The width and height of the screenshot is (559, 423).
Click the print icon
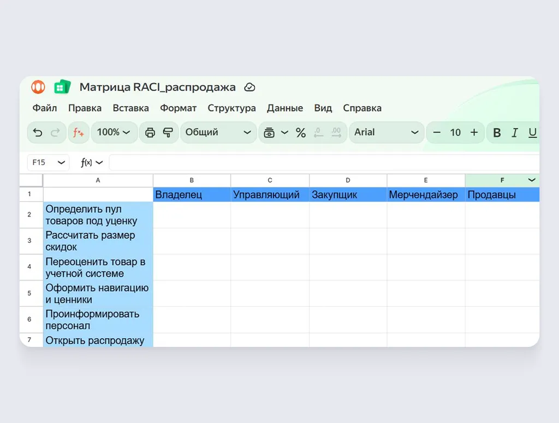pos(150,132)
